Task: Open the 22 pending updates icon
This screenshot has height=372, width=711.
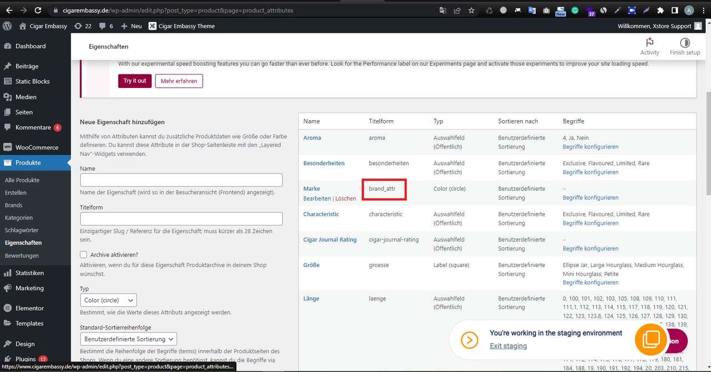Action: coord(82,26)
